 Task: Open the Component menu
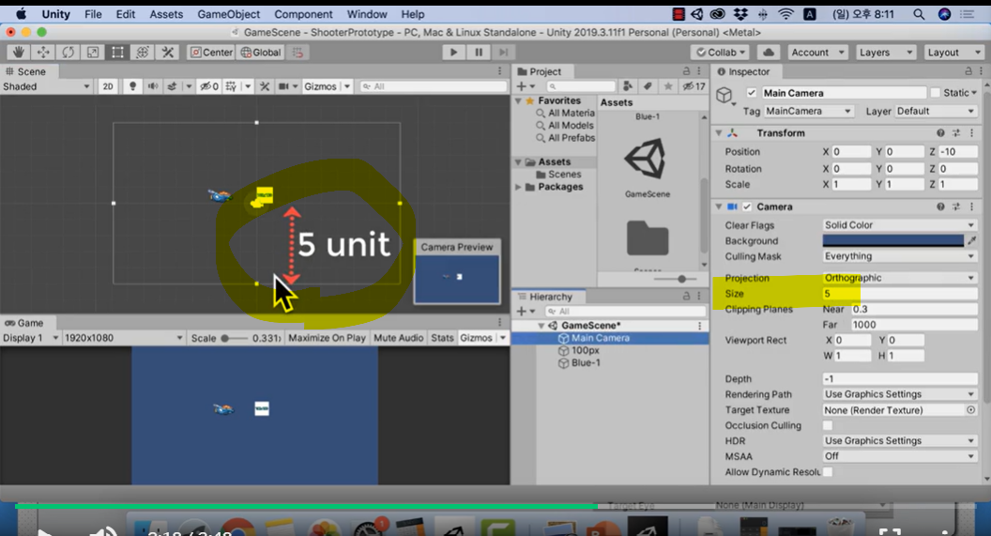click(x=303, y=14)
